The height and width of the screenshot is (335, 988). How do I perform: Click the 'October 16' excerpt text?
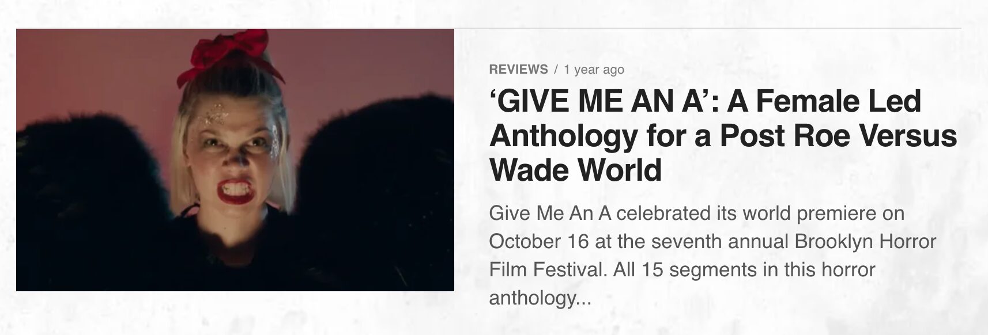tap(539, 241)
